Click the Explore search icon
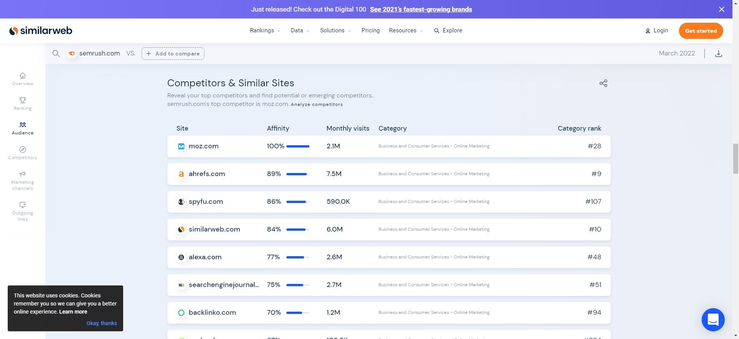The height and width of the screenshot is (339, 739). click(436, 31)
